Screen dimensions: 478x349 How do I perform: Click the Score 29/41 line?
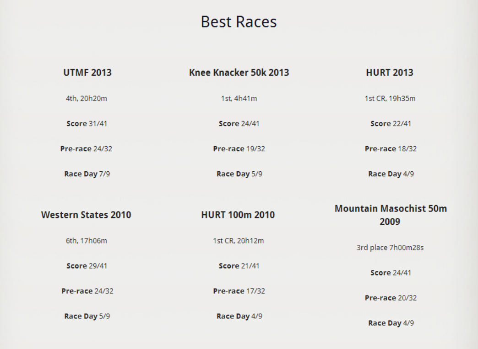[87, 266]
